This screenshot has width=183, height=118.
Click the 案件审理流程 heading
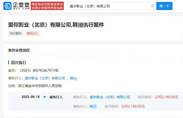[x=19, y=50]
